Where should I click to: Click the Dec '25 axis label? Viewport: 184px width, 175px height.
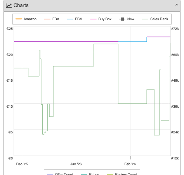pos(22,164)
